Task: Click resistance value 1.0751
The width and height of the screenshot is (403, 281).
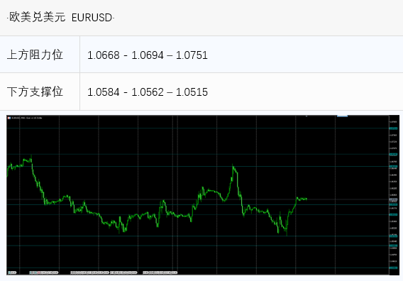Action: pyautogui.click(x=192, y=55)
